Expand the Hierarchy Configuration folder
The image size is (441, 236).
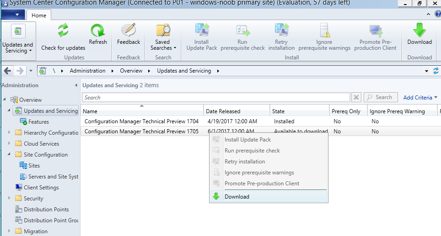(9, 132)
